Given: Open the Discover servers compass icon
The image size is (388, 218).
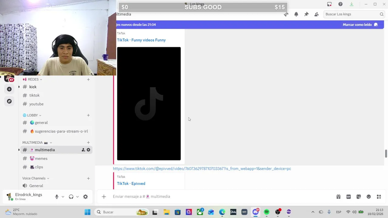Looking at the screenshot, I should [9, 101].
